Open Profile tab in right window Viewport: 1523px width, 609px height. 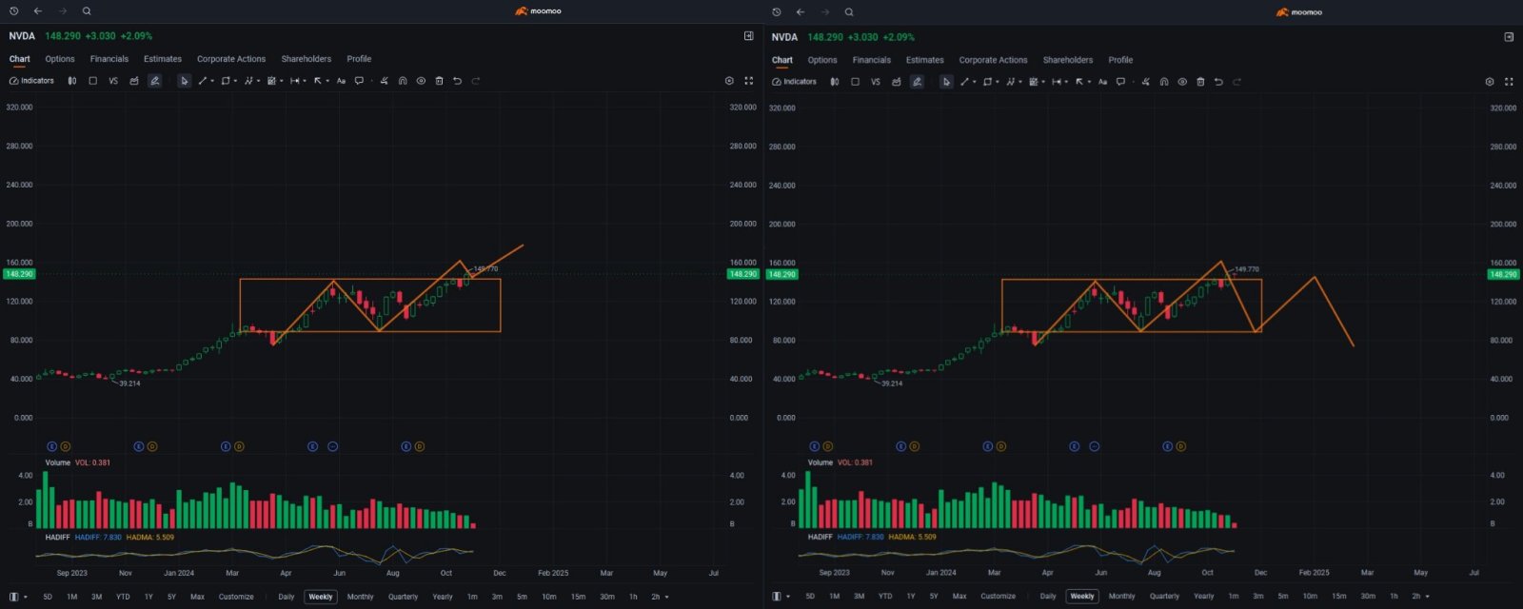click(x=1120, y=60)
